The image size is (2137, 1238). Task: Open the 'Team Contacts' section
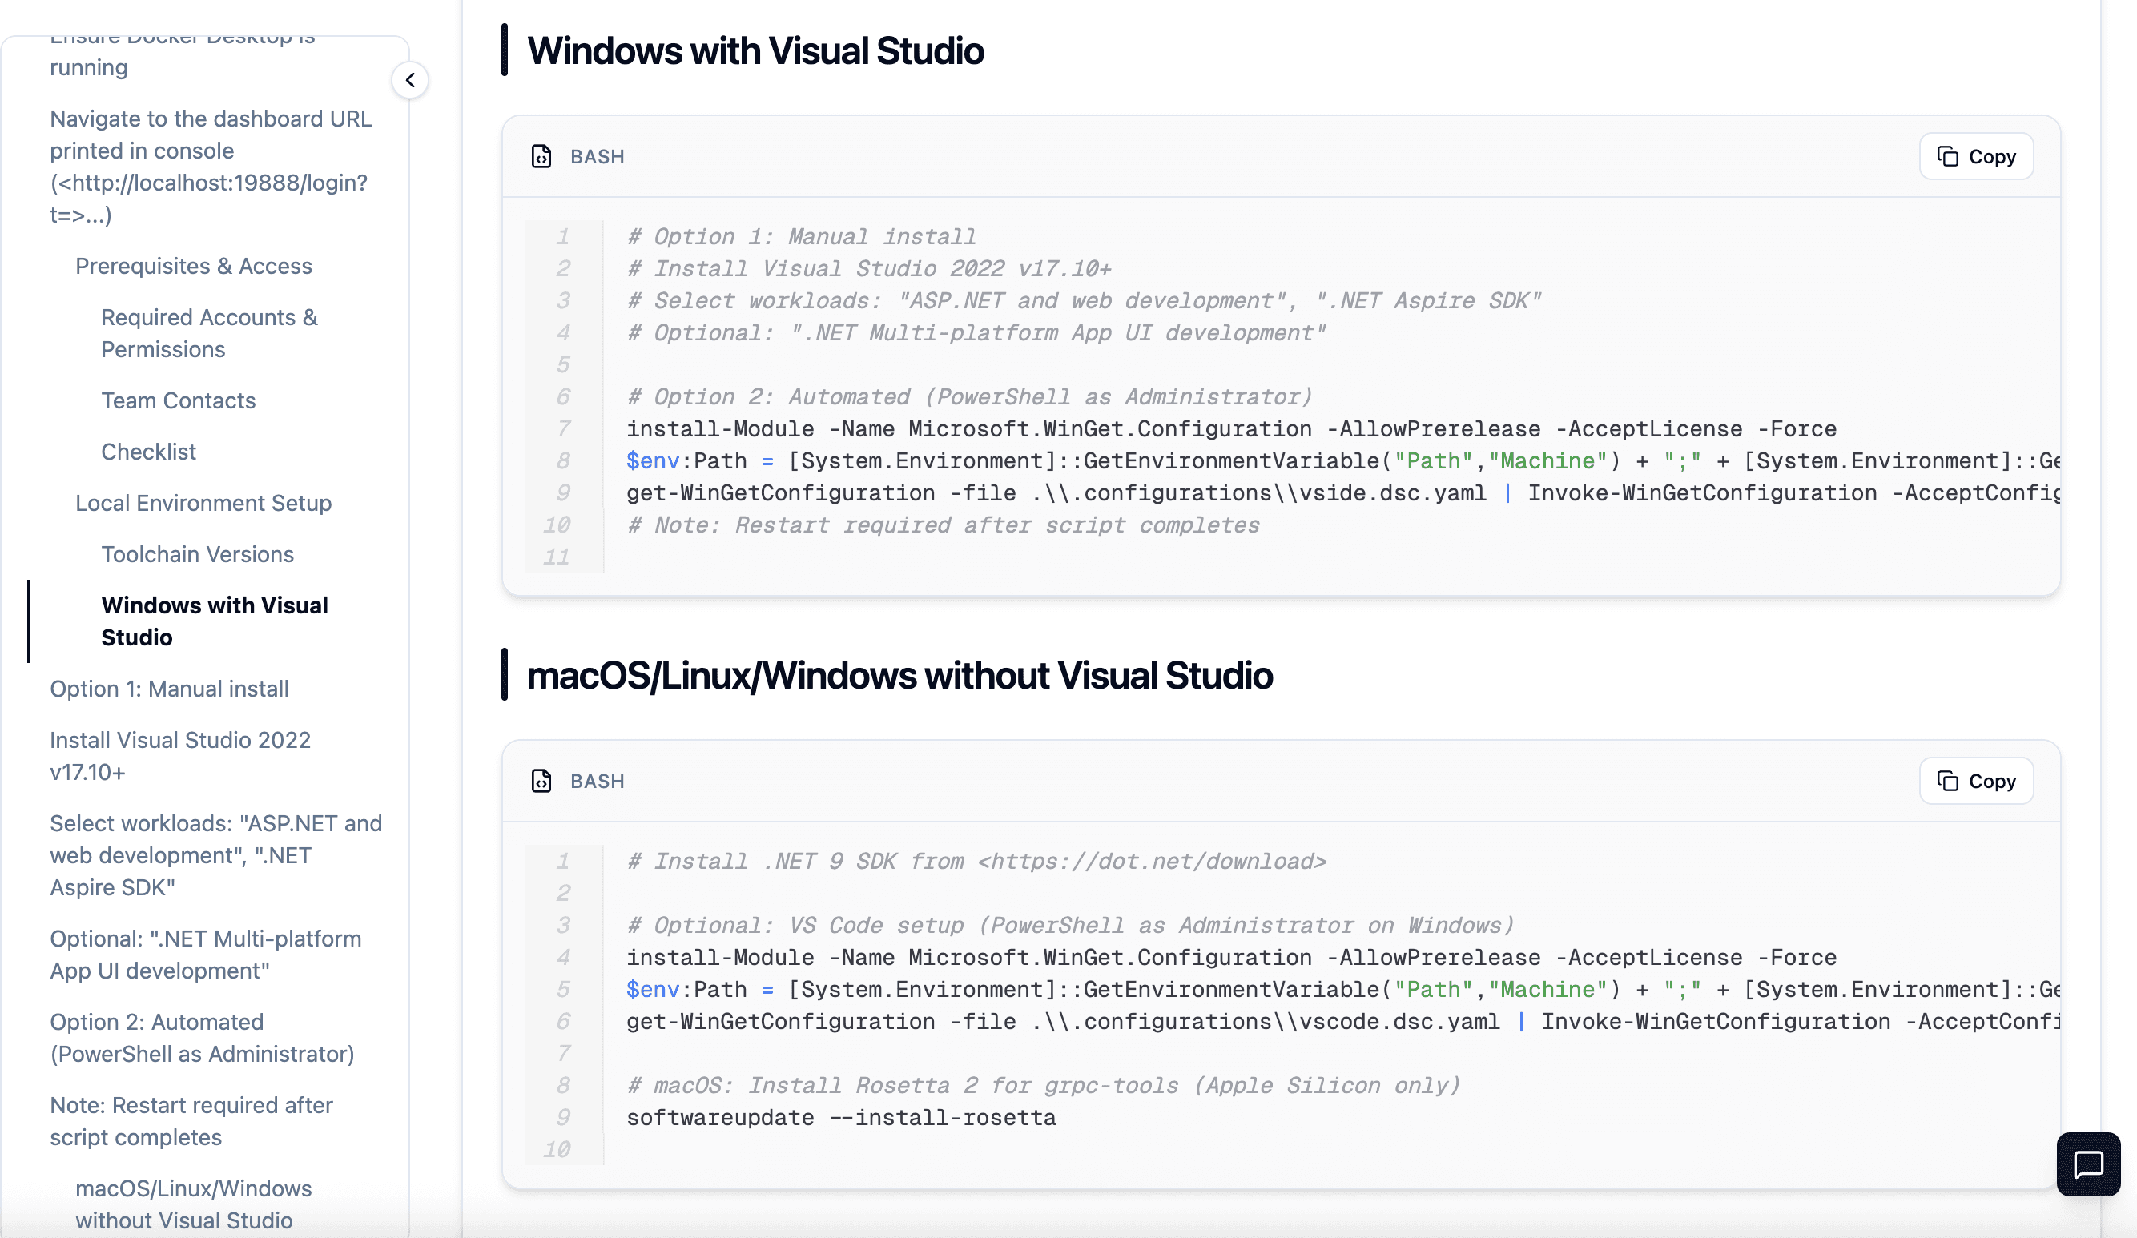click(x=178, y=400)
